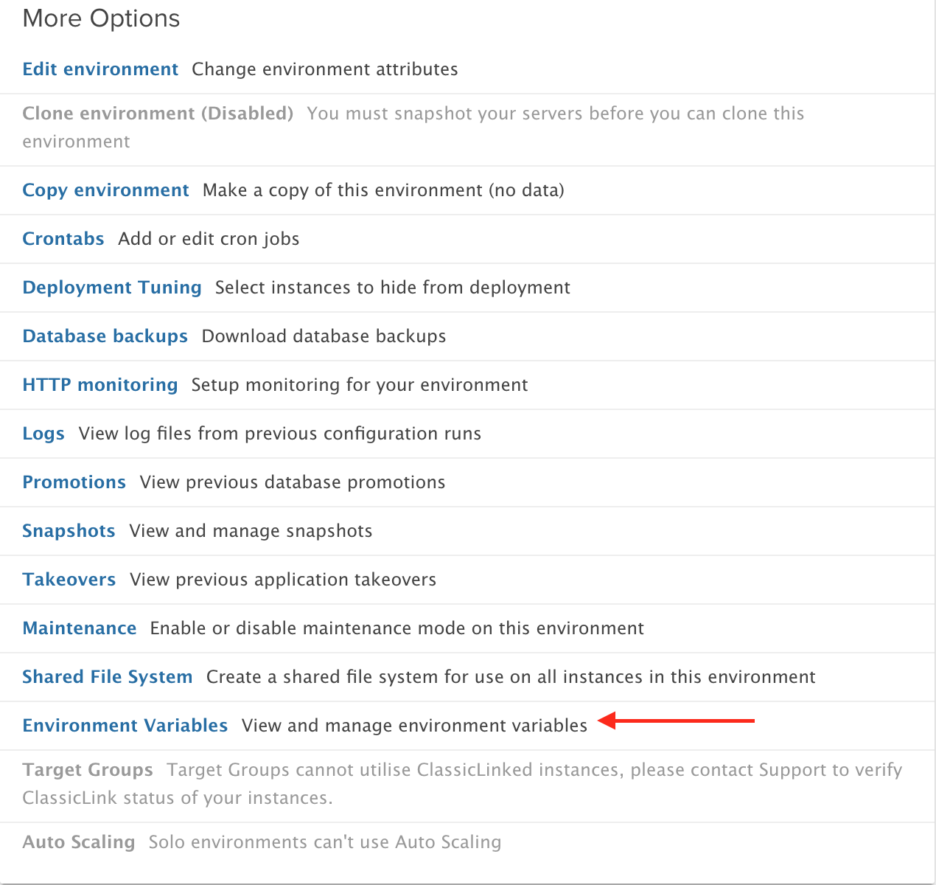
Task: Open the Edit environment link
Action: point(100,69)
